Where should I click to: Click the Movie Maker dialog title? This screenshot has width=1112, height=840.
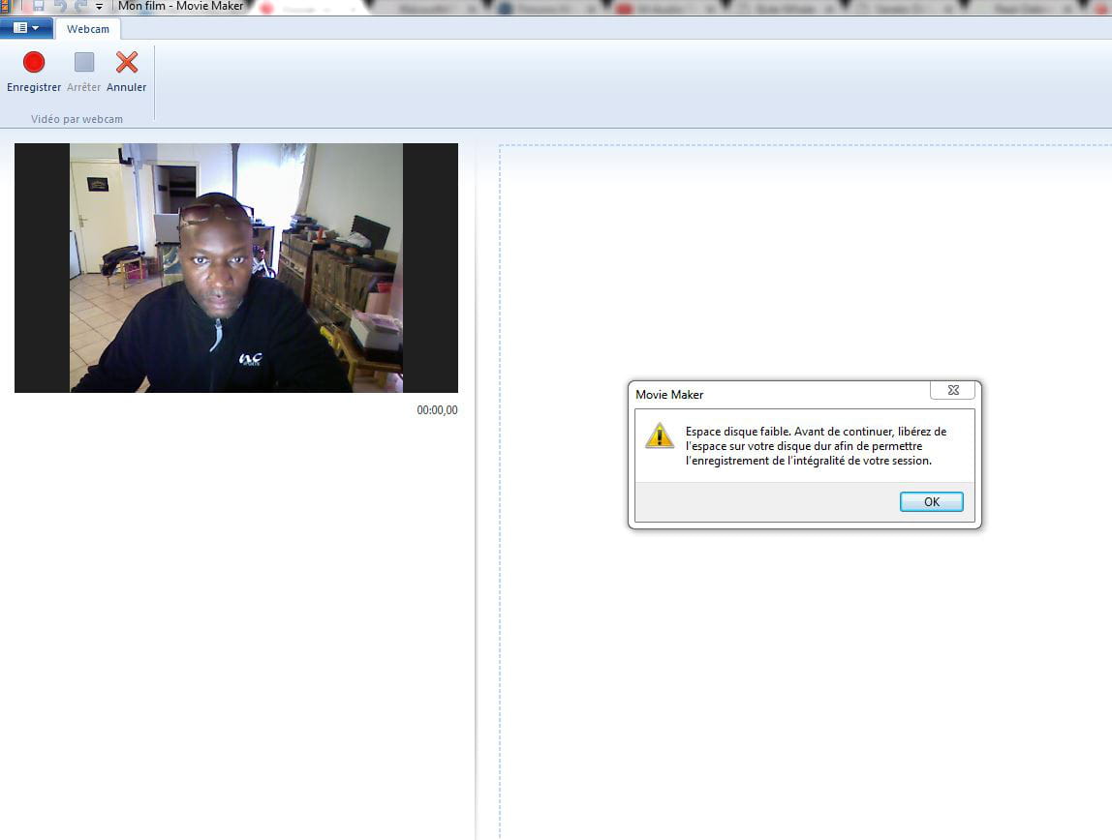[x=668, y=395]
